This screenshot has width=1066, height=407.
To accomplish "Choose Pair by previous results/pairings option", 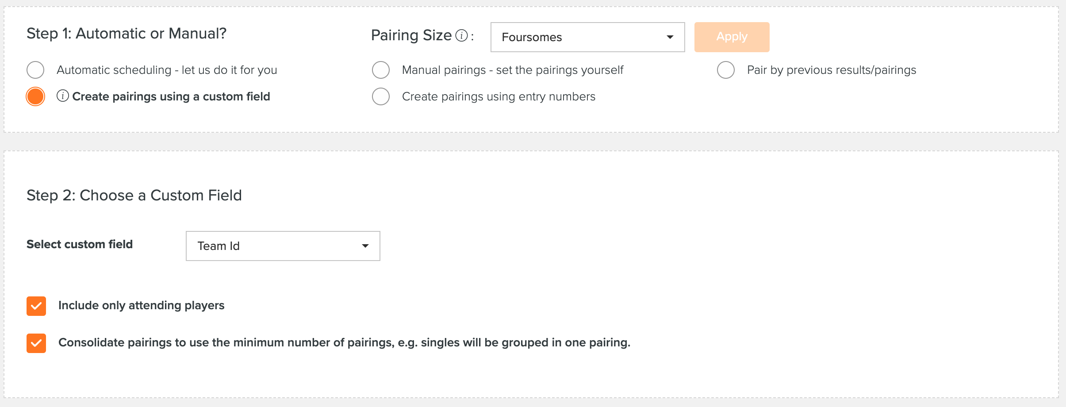I will tap(726, 70).
